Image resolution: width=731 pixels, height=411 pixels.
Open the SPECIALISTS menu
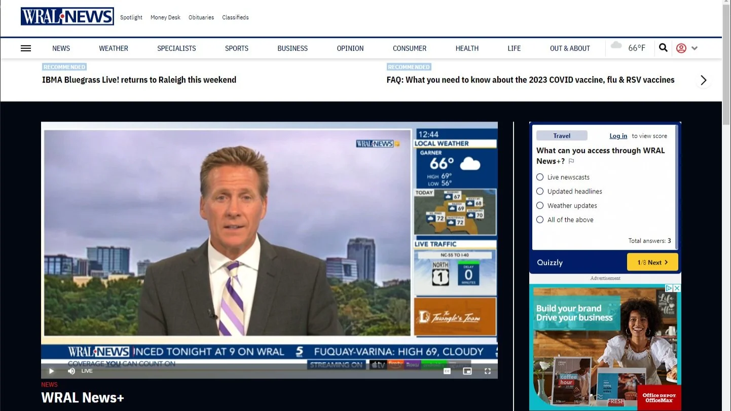(176, 48)
